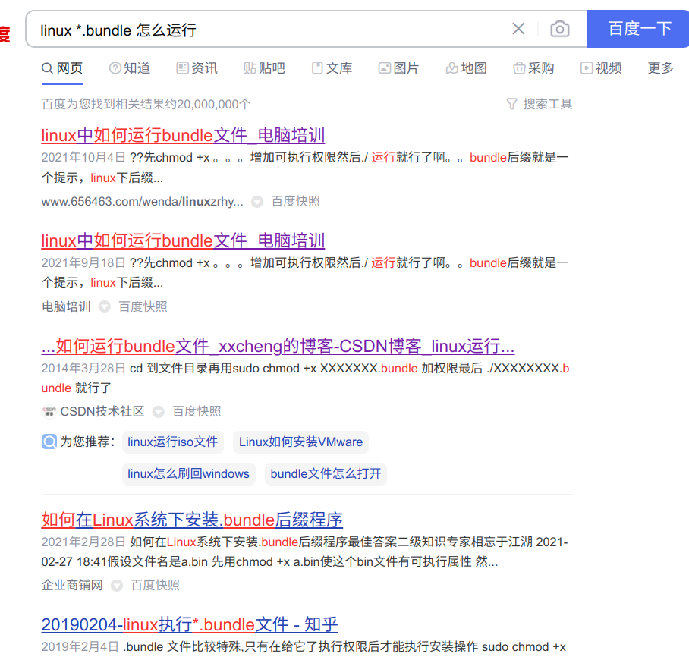This screenshot has height=660, width=689.
Task: Open result 如何在Linux系统下安装.bundle后缀程序
Action: click(x=192, y=520)
